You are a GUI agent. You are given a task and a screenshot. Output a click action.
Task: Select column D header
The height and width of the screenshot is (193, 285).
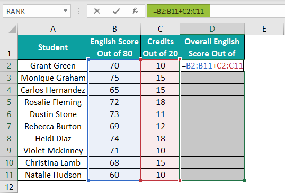tap(212, 29)
